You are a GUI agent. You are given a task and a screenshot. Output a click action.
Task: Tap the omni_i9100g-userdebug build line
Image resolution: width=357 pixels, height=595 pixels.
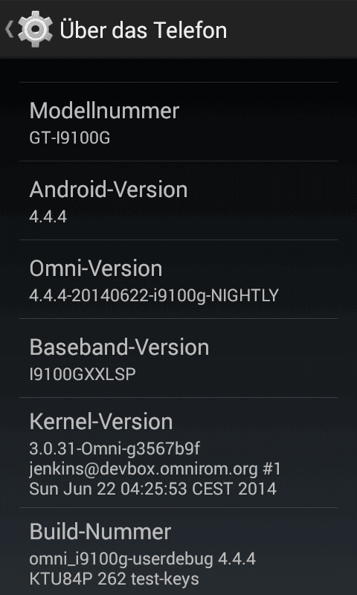click(x=143, y=559)
